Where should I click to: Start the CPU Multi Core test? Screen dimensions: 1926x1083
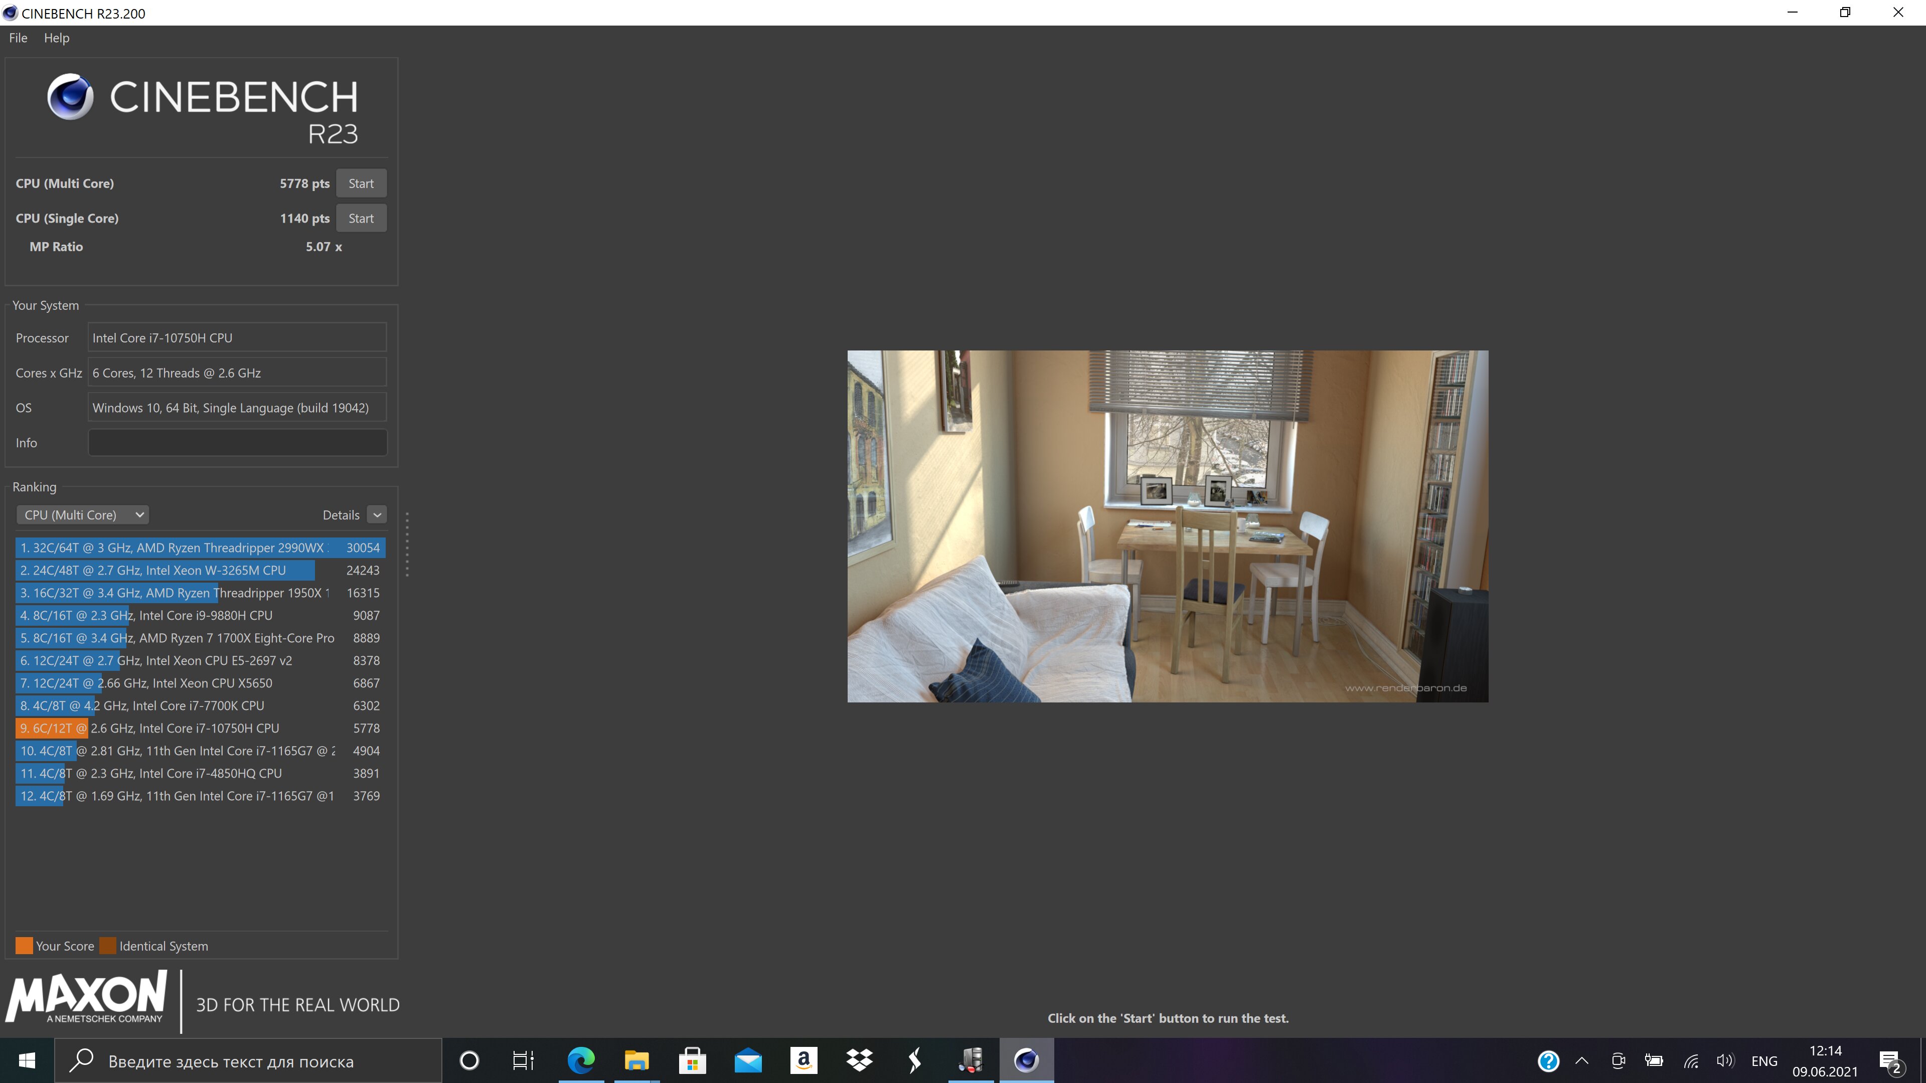361,184
